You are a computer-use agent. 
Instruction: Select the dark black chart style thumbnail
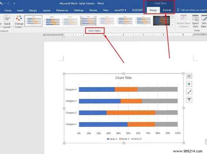161,21
